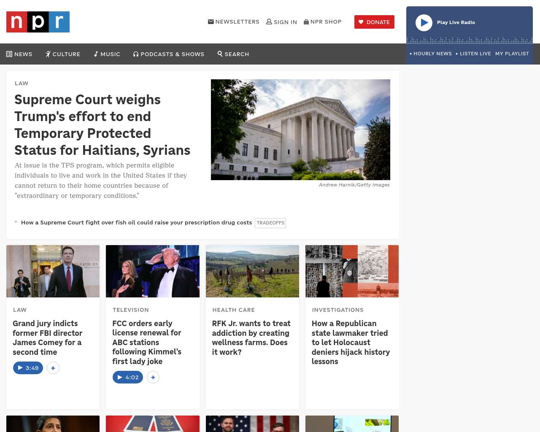Click the TPS program summary paragraph
Viewport: 540px width, 432px height.
click(x=101, y=181)
